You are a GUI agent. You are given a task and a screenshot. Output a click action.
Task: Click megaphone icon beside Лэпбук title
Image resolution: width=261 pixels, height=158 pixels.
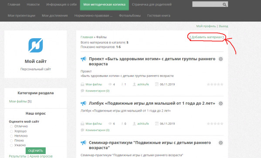pos(83,103)
